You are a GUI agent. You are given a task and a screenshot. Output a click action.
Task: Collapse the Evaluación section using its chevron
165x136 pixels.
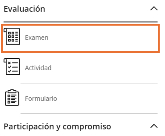tap(154, 9)
